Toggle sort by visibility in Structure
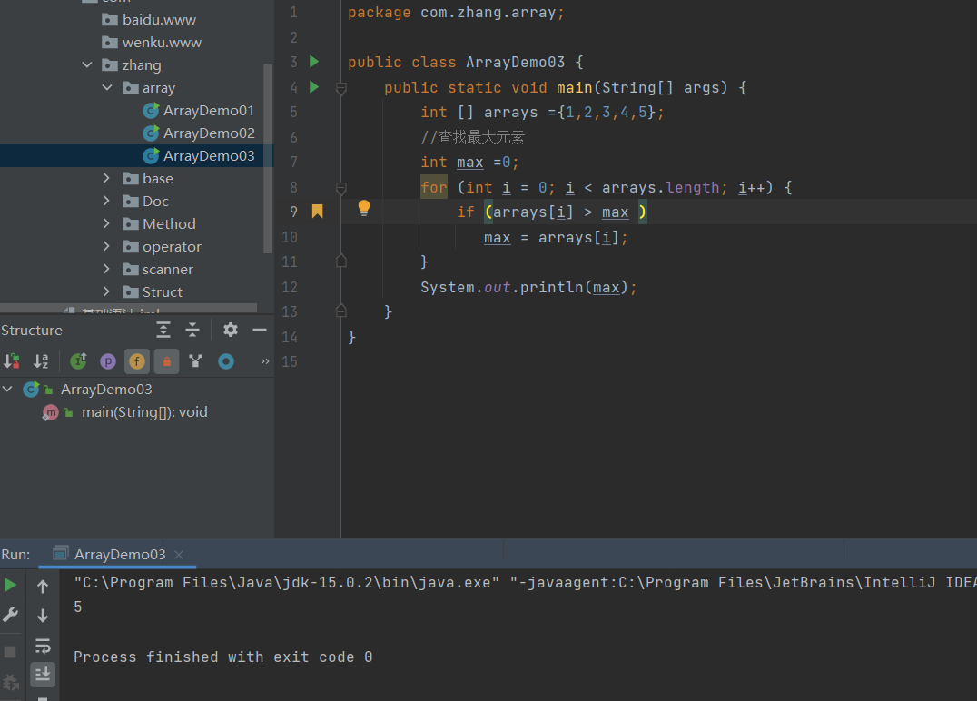 pos(12,360)
